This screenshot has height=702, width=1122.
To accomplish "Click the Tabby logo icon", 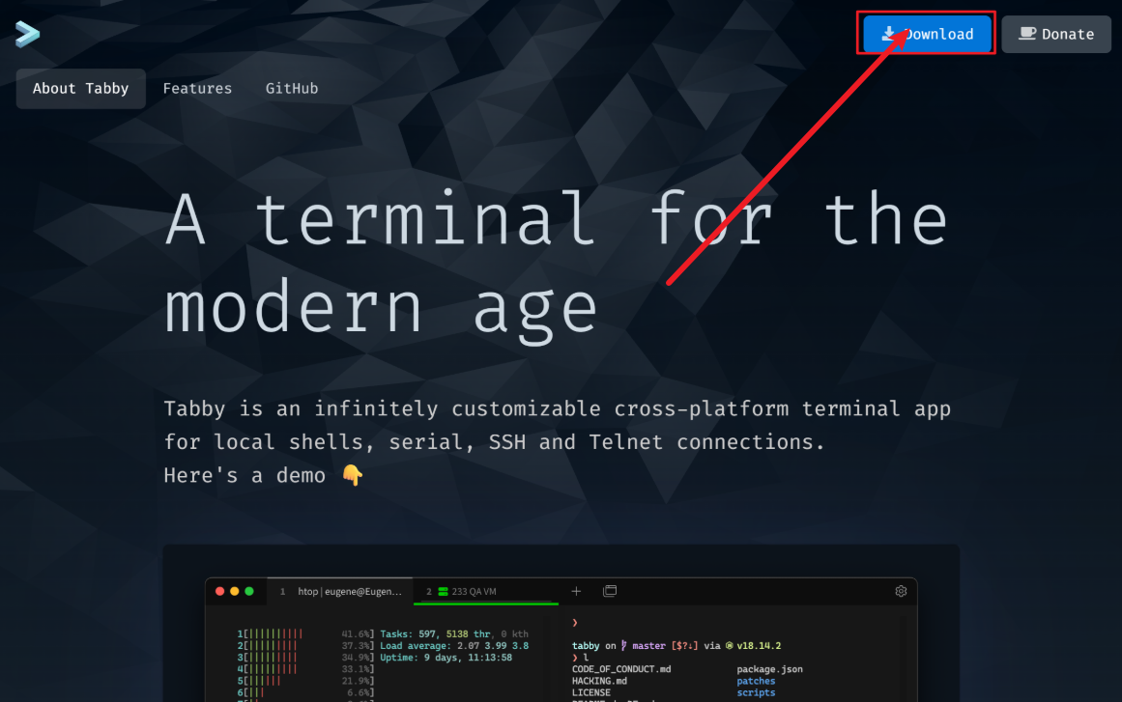I will [x=27, y=34].
